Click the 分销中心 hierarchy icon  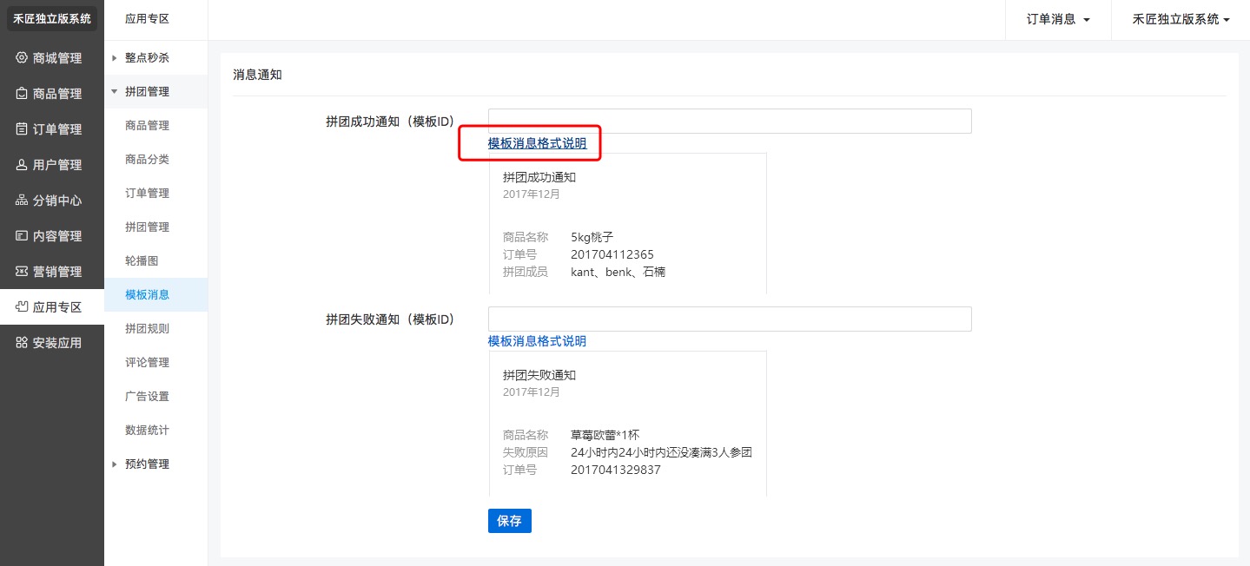point(22,201)
